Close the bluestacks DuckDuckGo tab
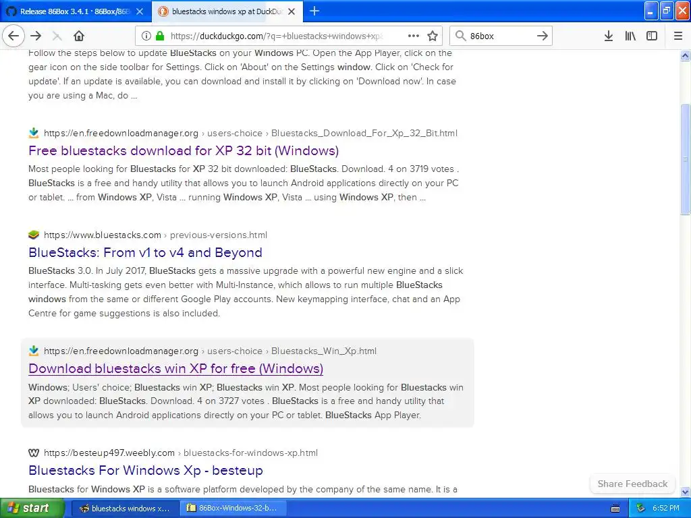 (292, 11)
